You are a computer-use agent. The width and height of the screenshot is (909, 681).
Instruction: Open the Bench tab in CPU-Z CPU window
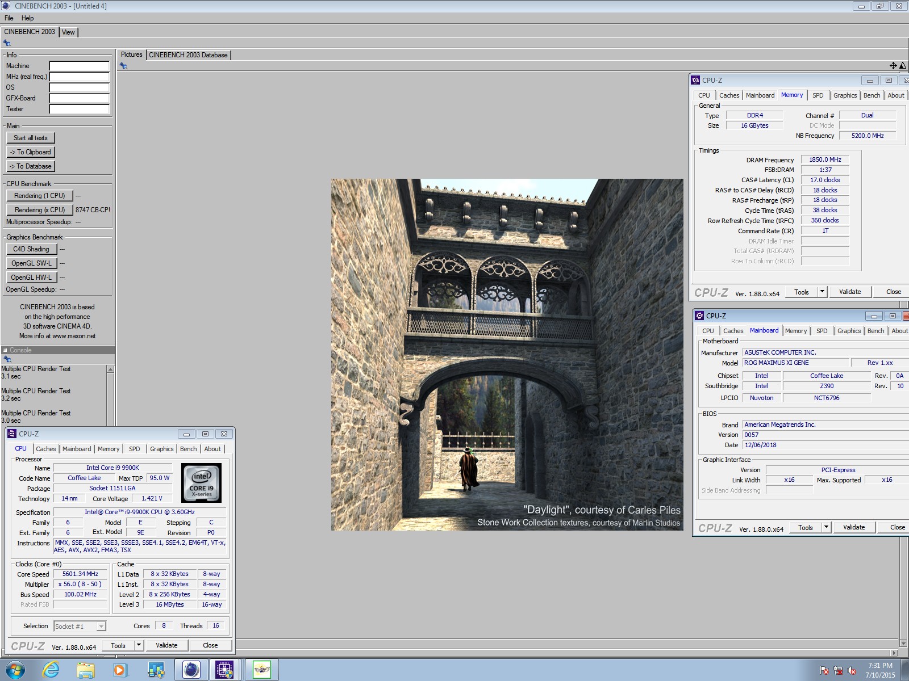tap(189, 449)
